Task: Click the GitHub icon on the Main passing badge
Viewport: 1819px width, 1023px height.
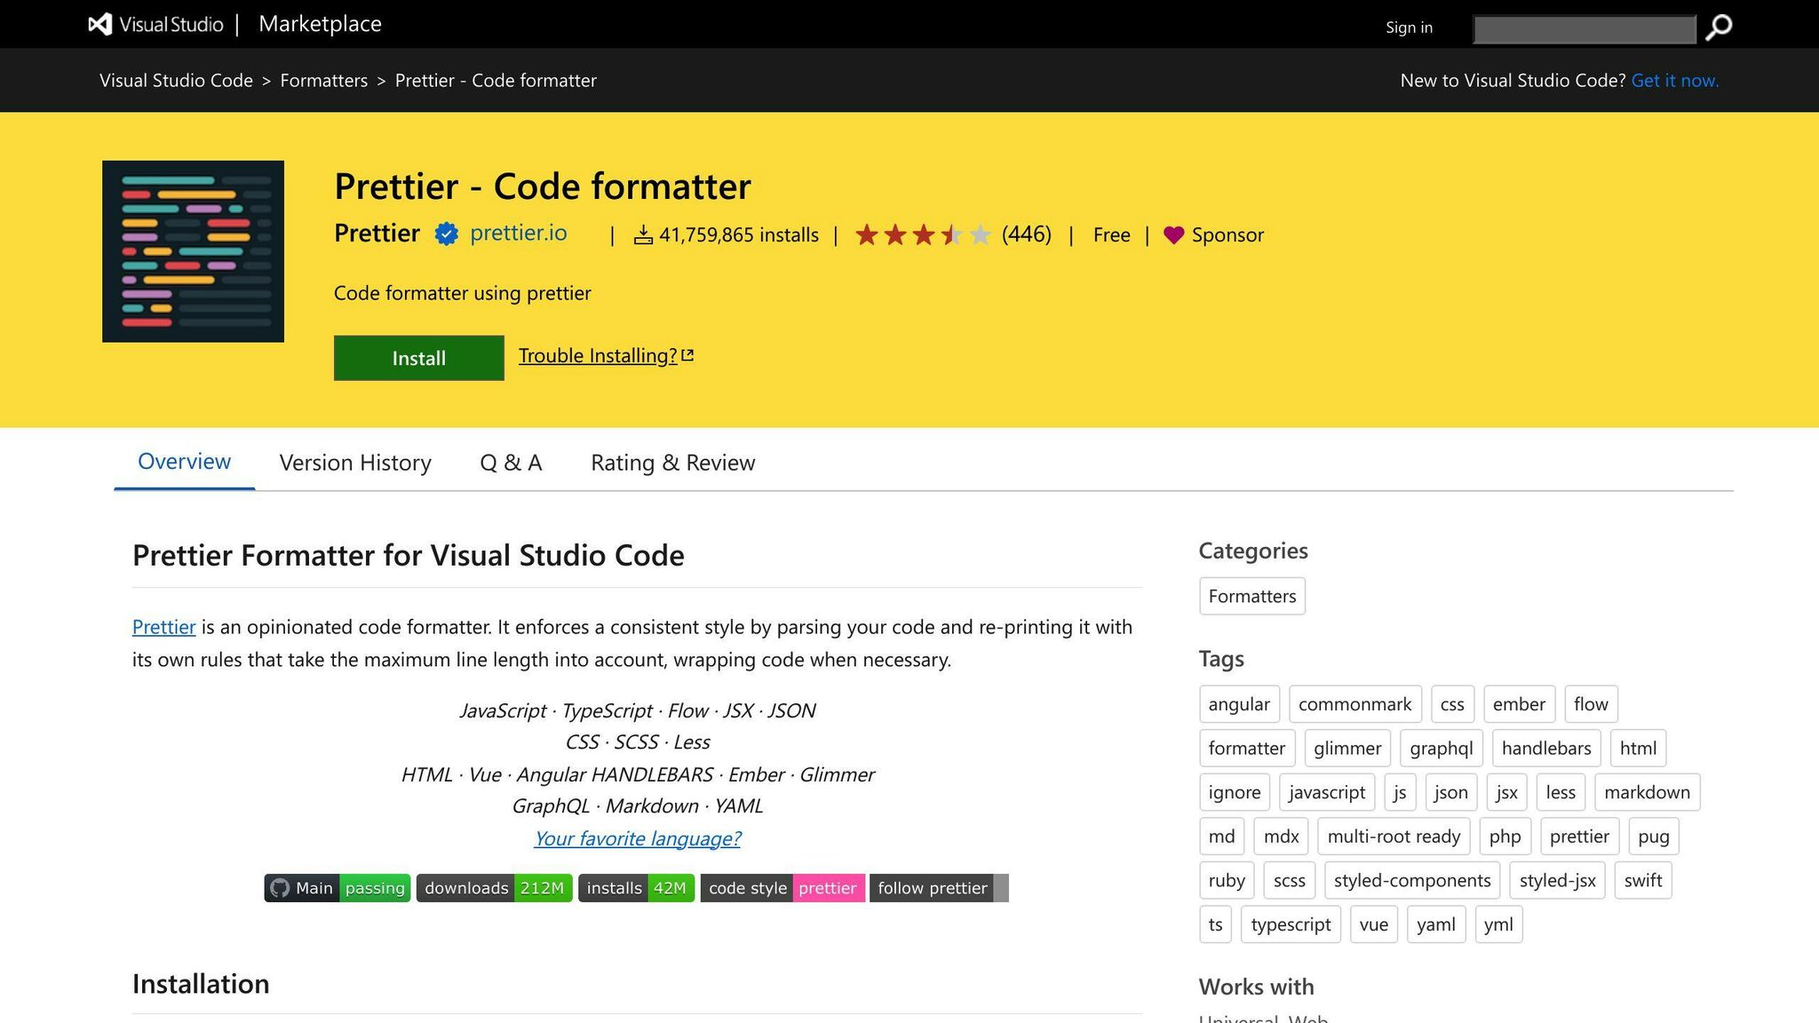Action: coord(282,887)
